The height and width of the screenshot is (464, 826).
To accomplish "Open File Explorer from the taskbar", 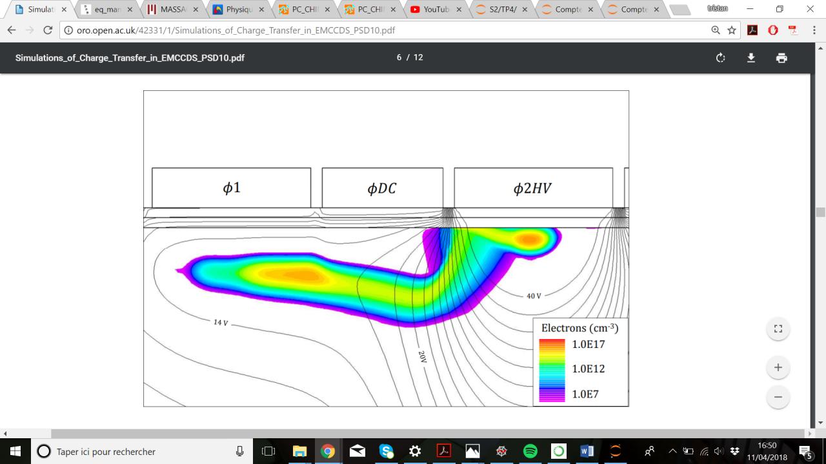I will (x=299, y=451).
